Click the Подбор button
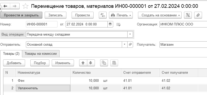 pos(40,63)
